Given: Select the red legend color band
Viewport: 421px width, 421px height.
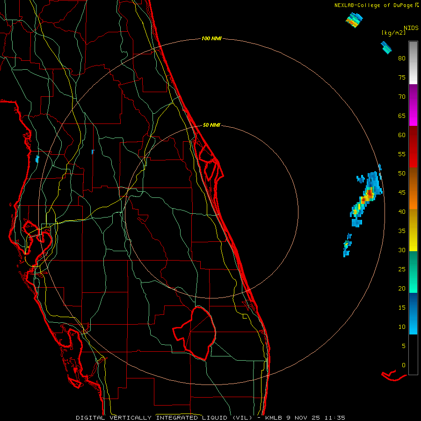Looking at the screenshot, I should (413, 146).
